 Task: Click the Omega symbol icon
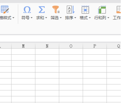tap(27, 10)
